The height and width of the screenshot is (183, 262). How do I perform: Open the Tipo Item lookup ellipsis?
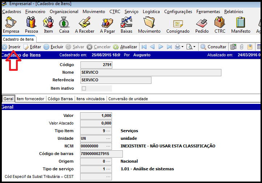click(108, 131)
